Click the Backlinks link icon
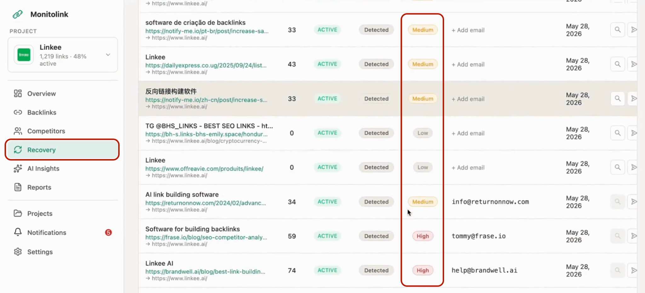This screenshot has width=645, height=293. click(x=18, y=112)
